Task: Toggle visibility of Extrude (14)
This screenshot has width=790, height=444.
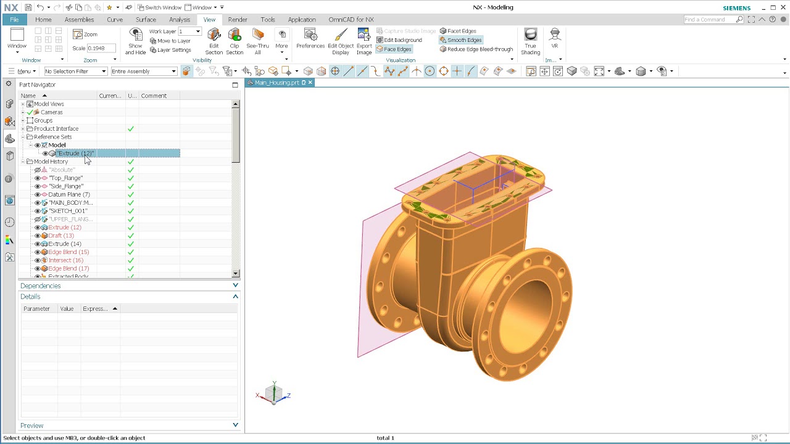Action: pos(38,244)
